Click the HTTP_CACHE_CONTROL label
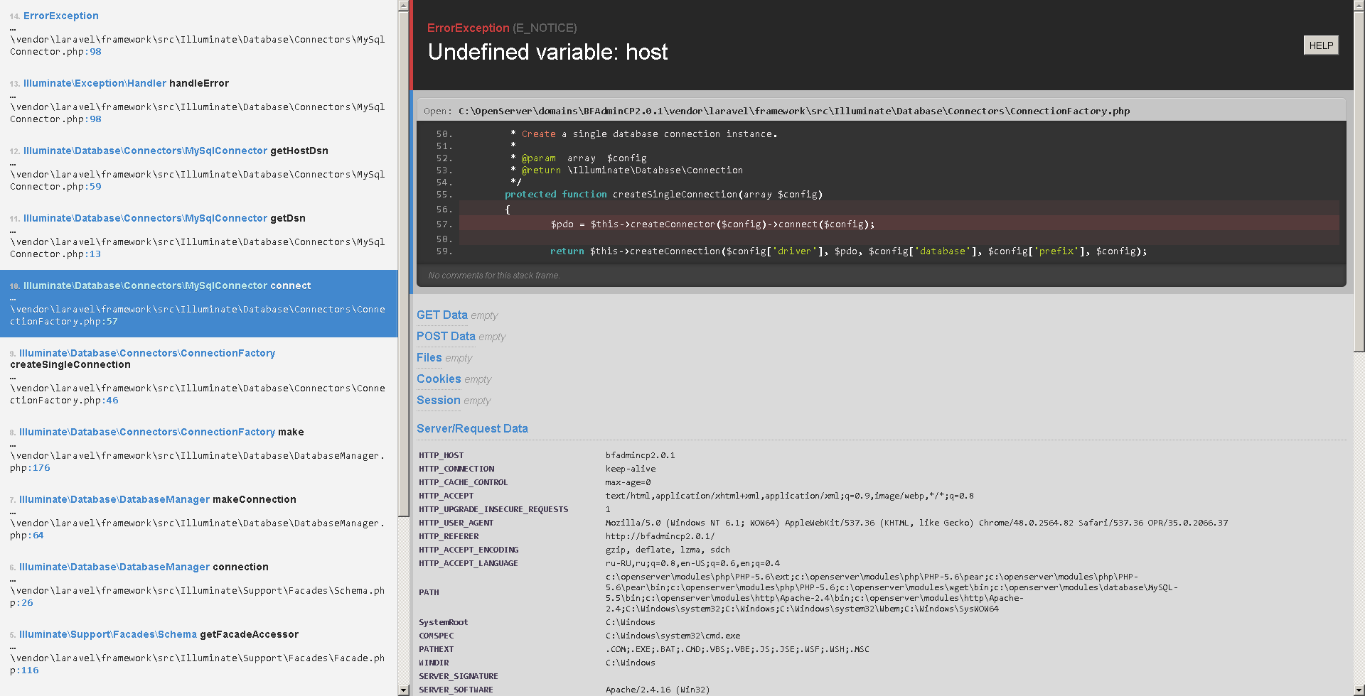 [464, 482]
